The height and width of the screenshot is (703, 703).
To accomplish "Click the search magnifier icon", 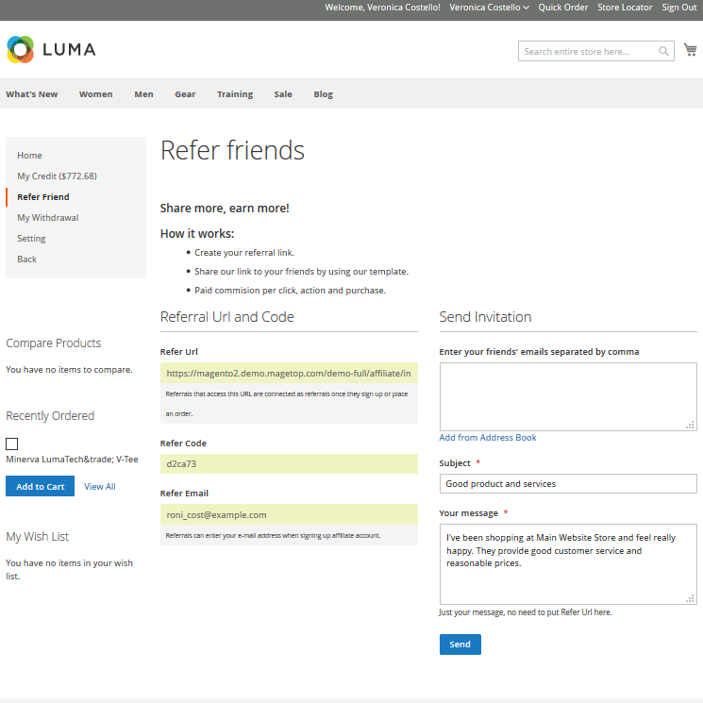I will click(664, 51).
